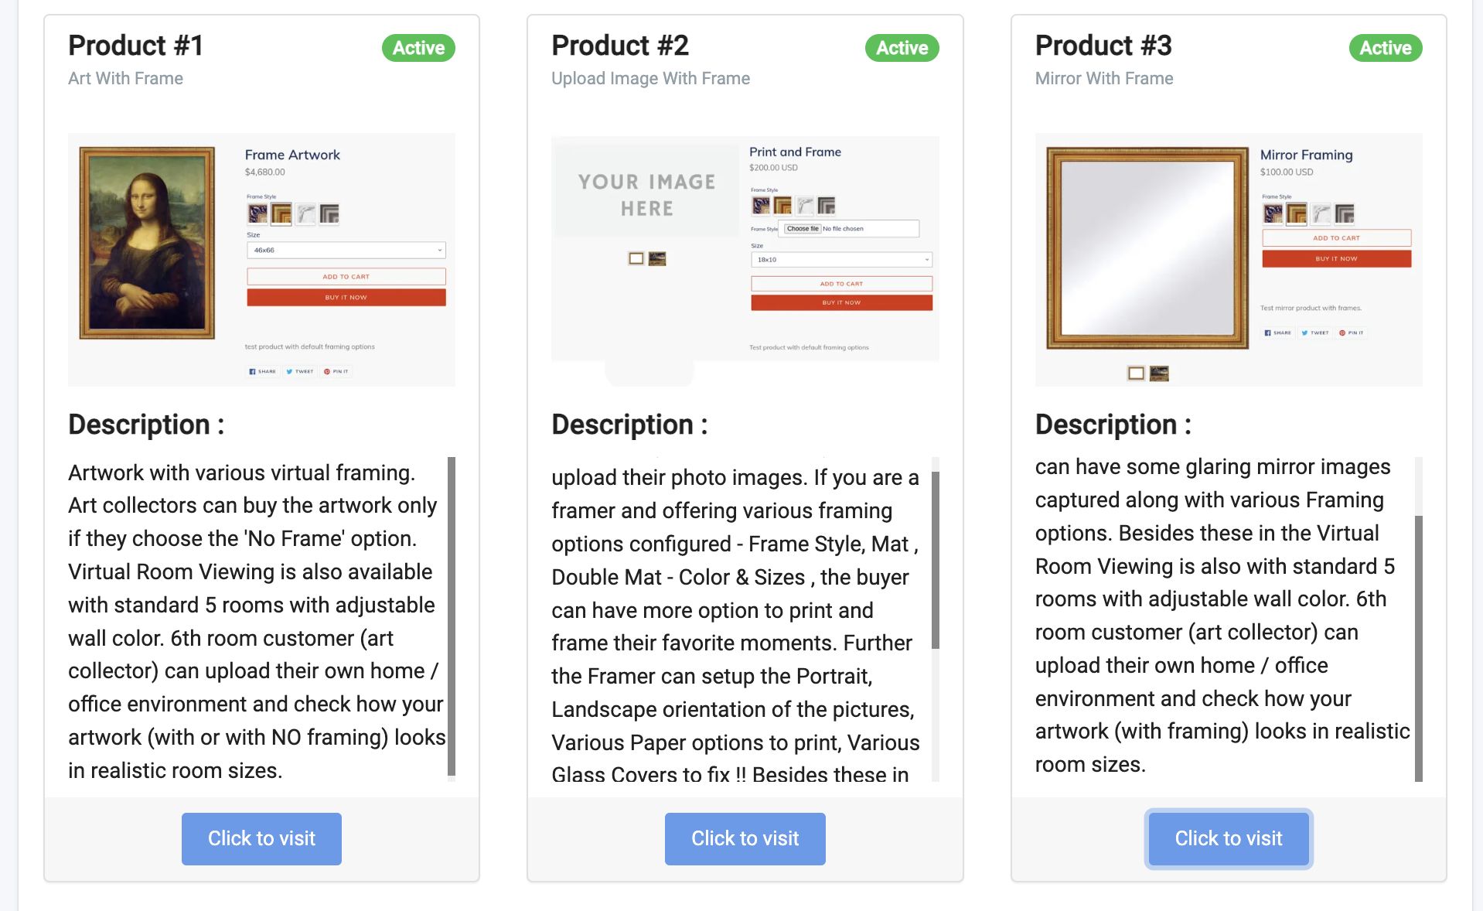
Task: Open Product #2 via Click to visit
Action: pyautogui.click(x=745, y=838)
